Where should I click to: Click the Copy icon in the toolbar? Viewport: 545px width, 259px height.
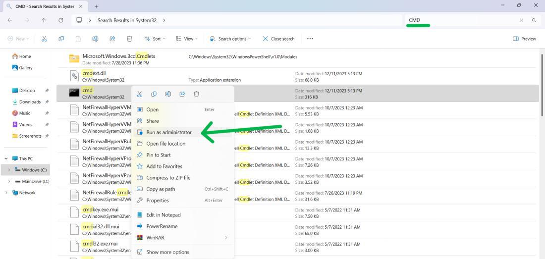coord(61,39)
